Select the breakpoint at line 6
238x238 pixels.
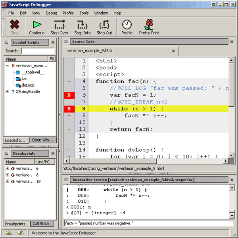coord(30,169)
